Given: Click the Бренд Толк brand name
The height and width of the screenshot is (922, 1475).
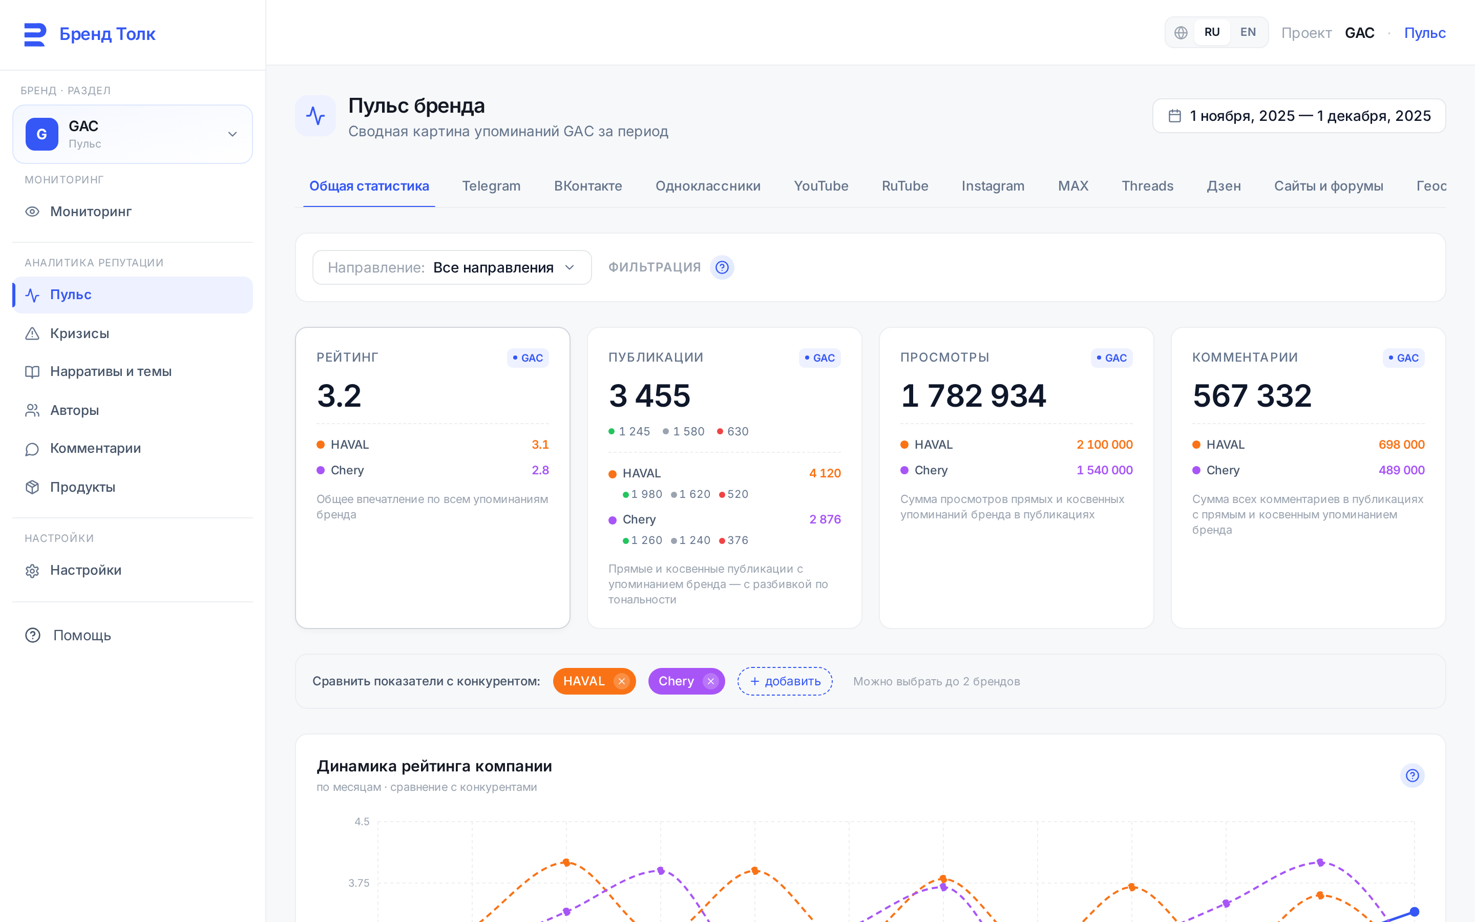Looking at the screenshot, I should click(x=107, y=34).
